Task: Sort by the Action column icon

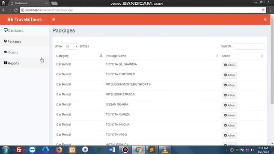Action: point(262,56)
